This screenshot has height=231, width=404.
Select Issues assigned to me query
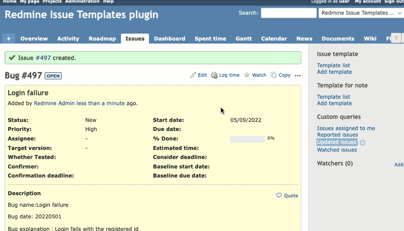(346, 129)
